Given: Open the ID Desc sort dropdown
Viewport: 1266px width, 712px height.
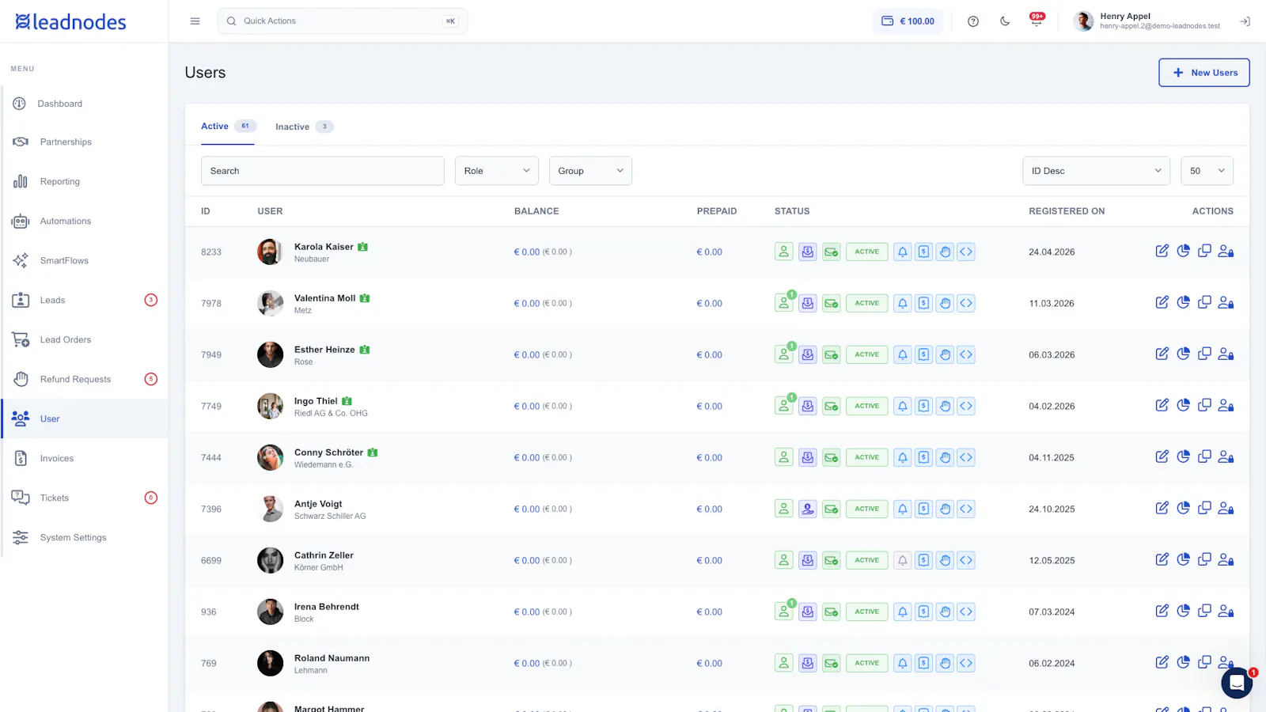Looking at the screenshot, I should [1096, 171].
